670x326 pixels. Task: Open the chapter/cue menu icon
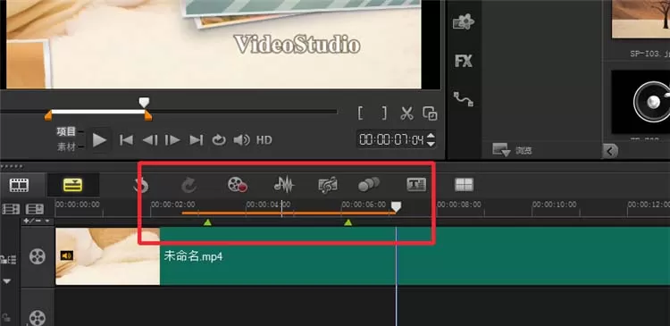point(35,209)
